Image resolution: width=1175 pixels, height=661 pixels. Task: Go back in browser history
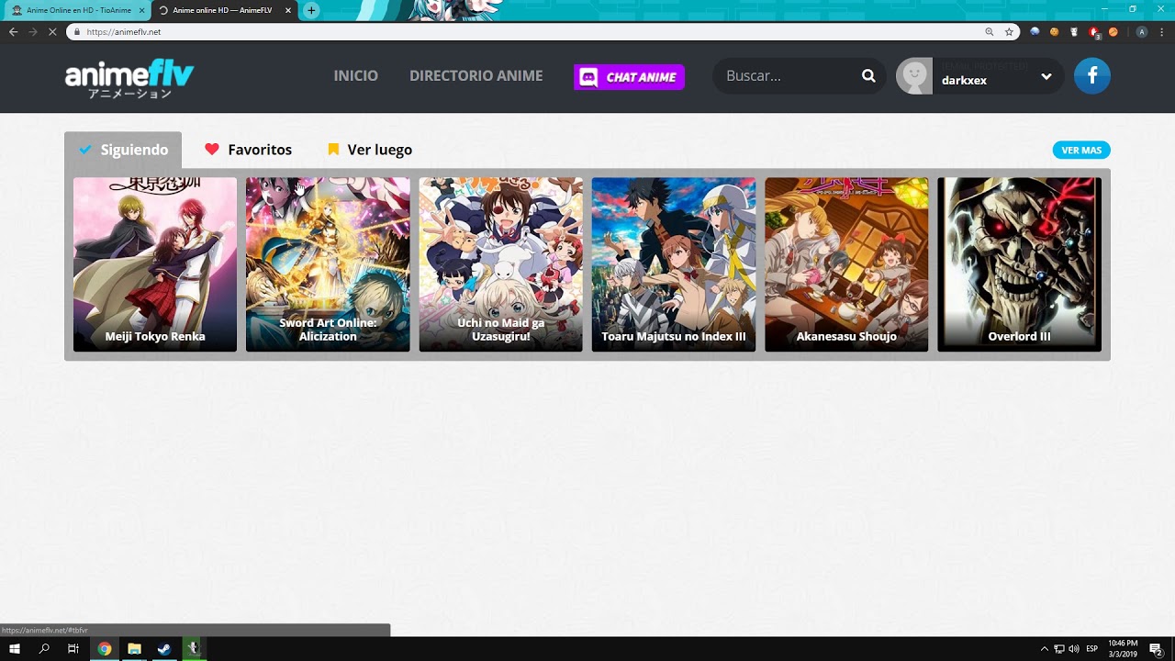(x=13, y=31)
